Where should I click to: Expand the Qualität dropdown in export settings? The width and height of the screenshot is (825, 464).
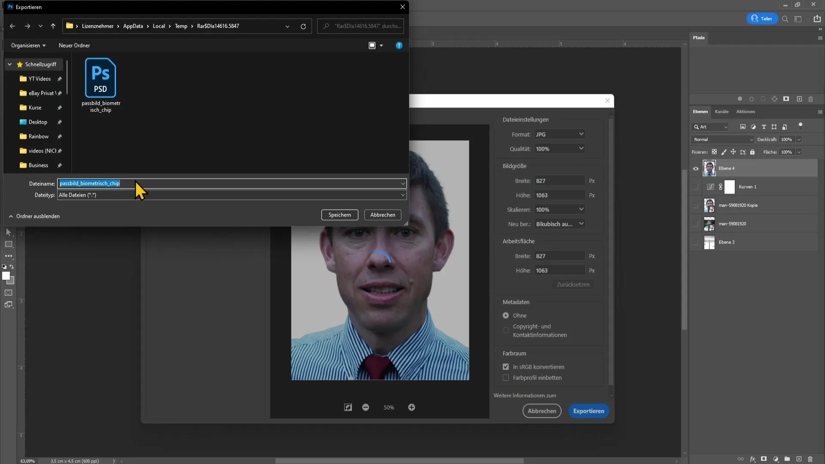(581, 149)
